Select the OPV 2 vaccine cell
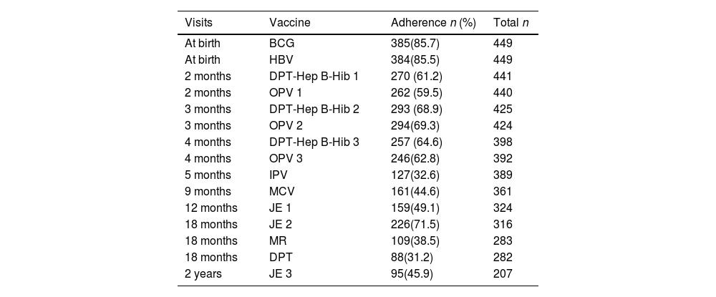Image resolution: width=716 pixels, height=297 pixels. [286, 125]
